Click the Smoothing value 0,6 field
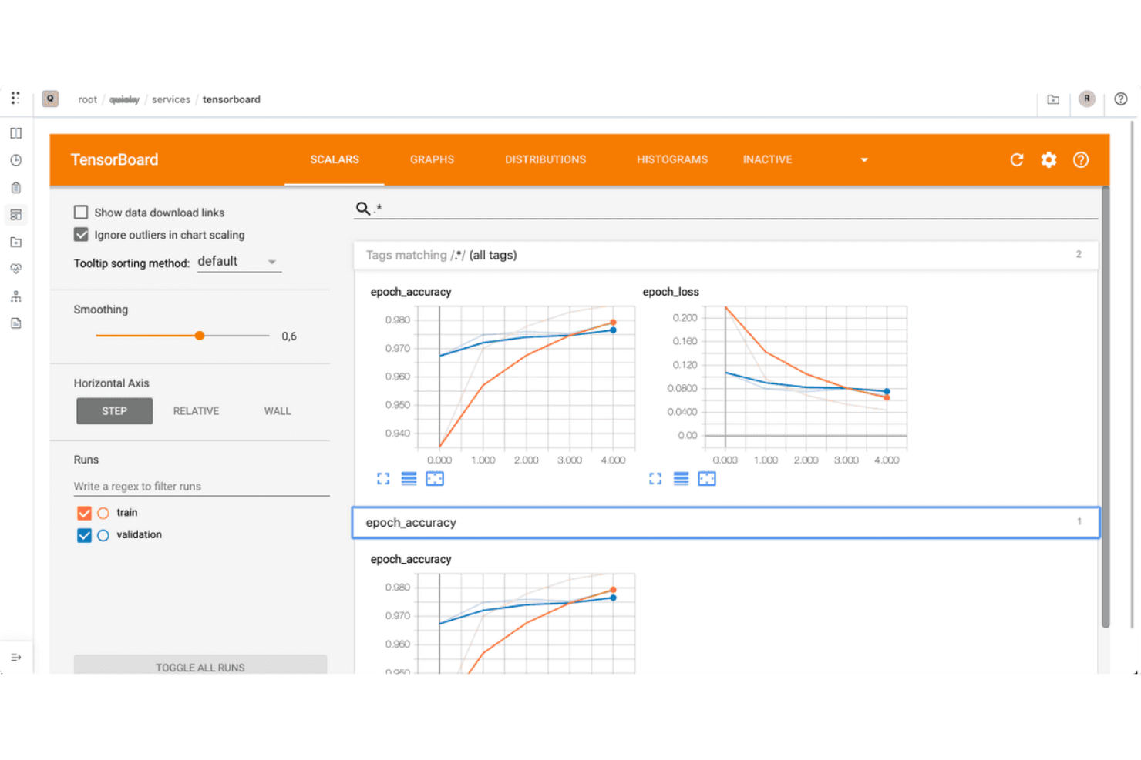Screen dimensions: 1141x760 click(289, 336)
